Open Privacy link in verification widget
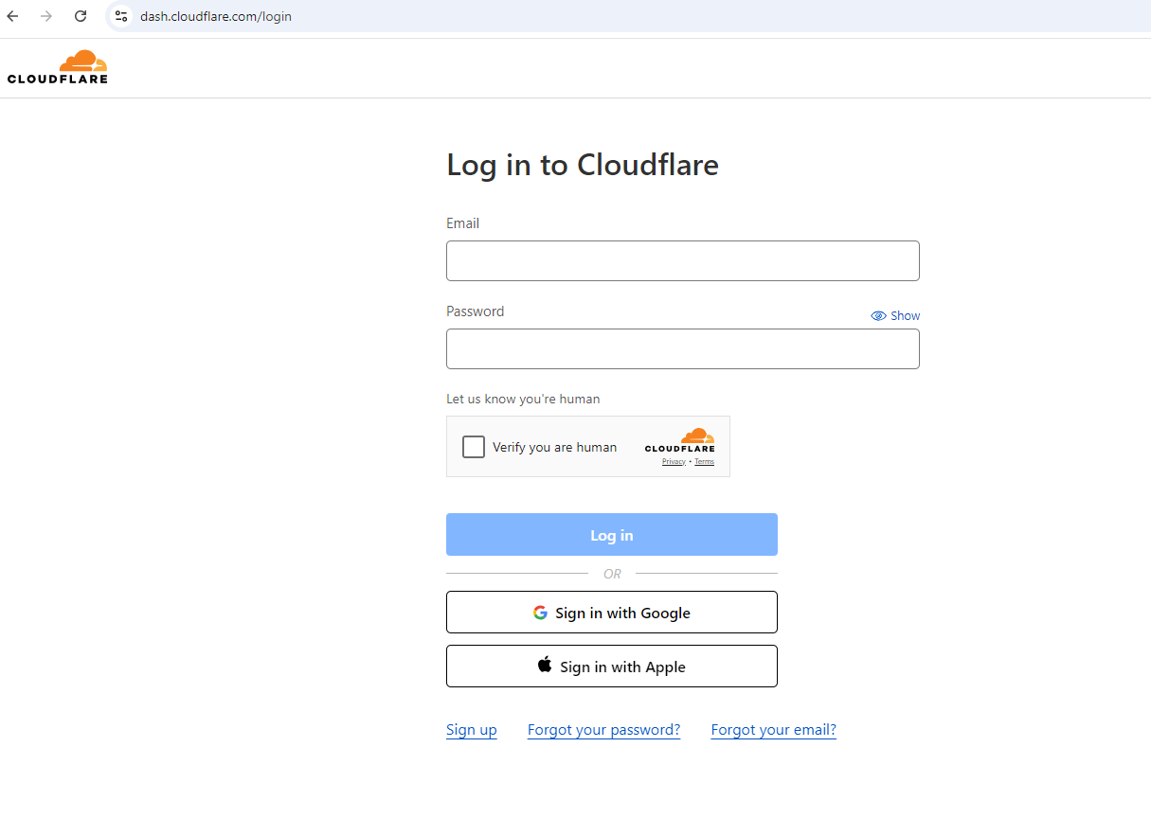The image size is (1151, 836). (x=674, y=462)
